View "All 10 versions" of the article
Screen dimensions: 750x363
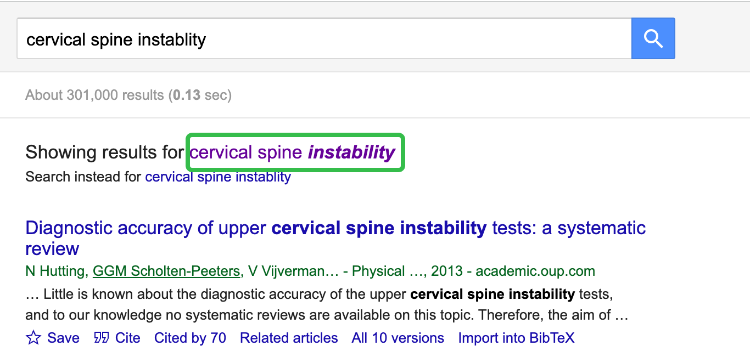(x=398, y=338)
